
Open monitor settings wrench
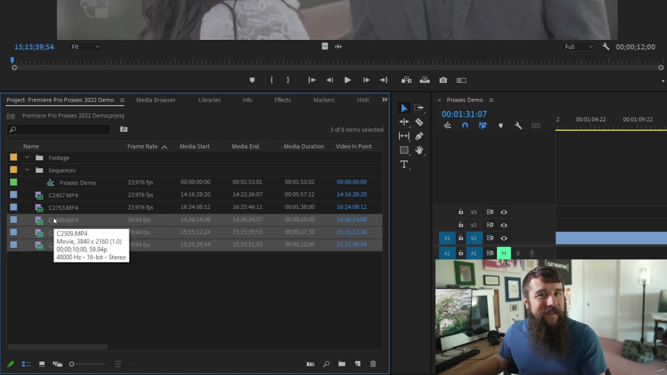point(606,47)
